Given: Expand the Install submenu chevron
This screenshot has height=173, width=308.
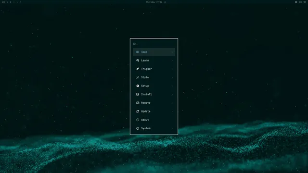Looking at the screenshot, I should [x=172, y=94].
